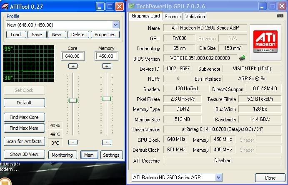
Task: Click the Bus Interface value AGP 8x @ 8x
Action: tap(252, 79)
